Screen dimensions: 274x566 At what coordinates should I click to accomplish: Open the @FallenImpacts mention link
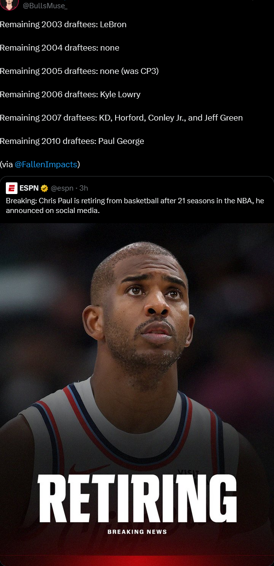coord(46,164)
